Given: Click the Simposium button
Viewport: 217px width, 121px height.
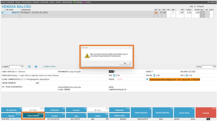Looking at the screenshot, I should (x=119, y=110).
